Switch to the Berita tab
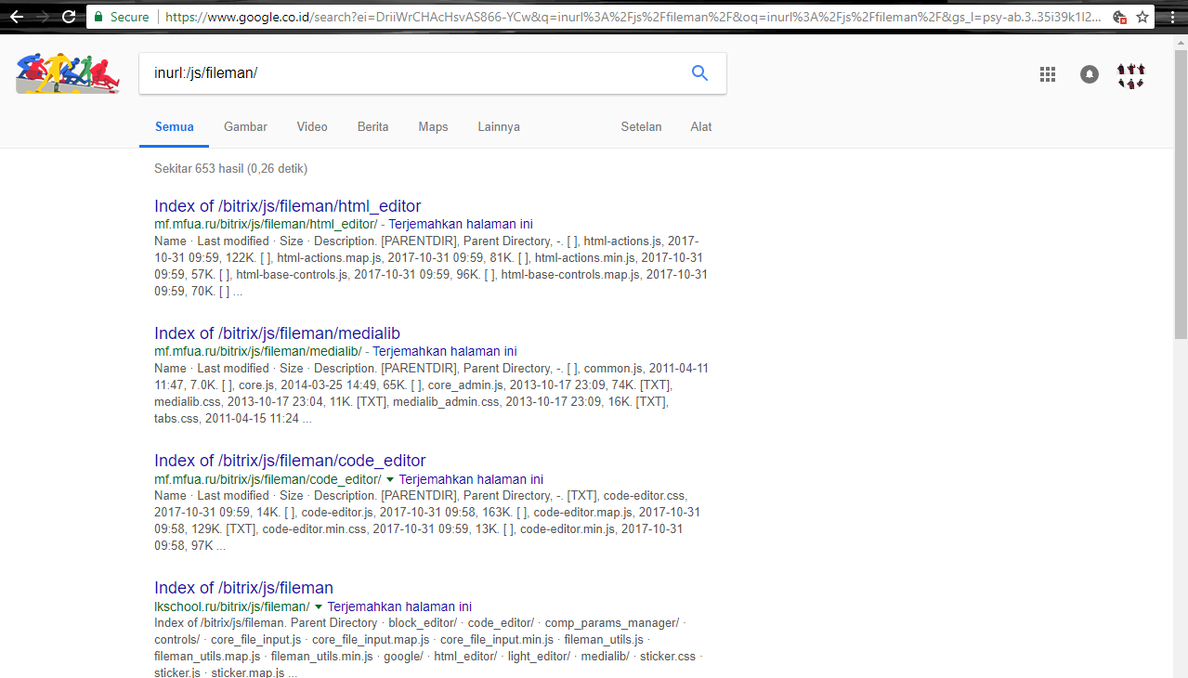Screen dimensions: 1188x678 point(372,126)
